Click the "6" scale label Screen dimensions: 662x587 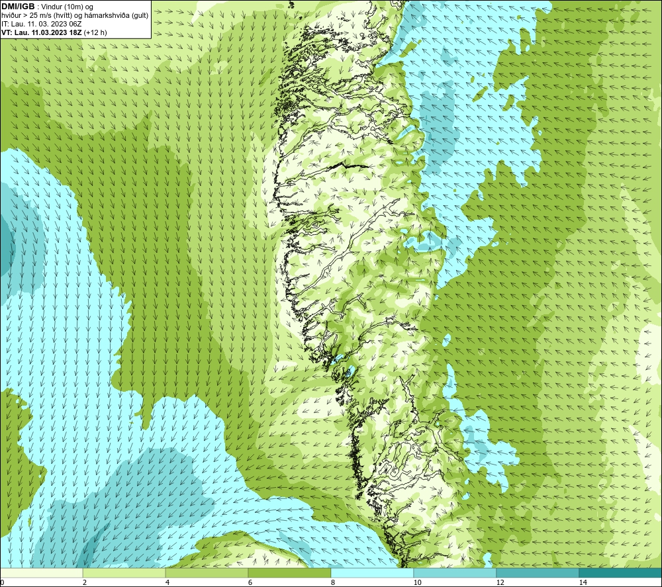pos(250,582)
